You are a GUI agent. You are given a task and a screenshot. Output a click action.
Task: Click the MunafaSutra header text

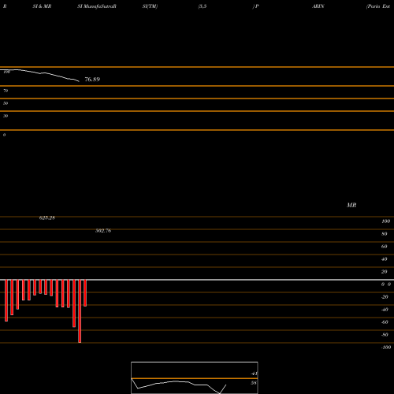(100, 6)
